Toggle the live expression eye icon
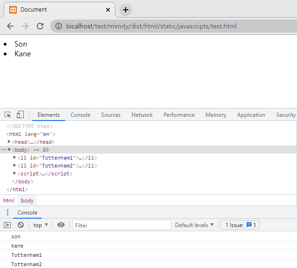Screen dimensions: 297x268 tap(61, 225)
